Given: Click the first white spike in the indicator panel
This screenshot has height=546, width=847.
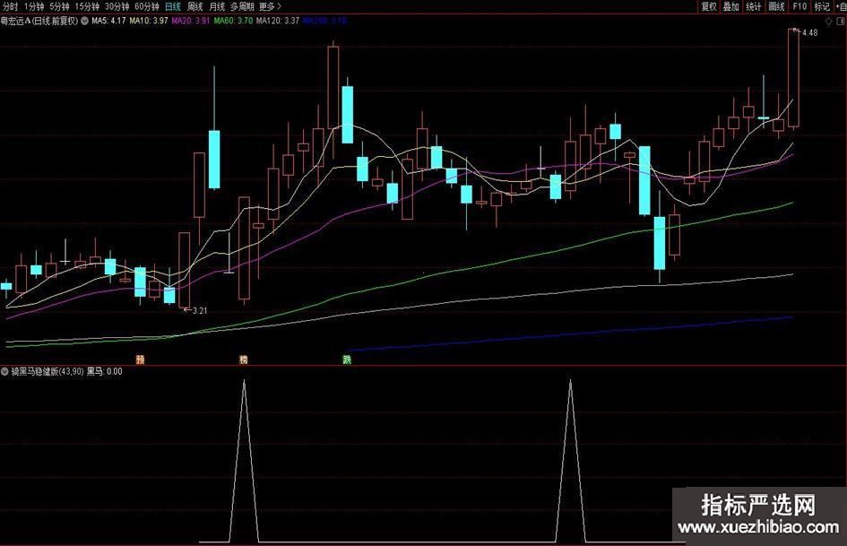Looking at the screenshot, I should coord(244,461).
